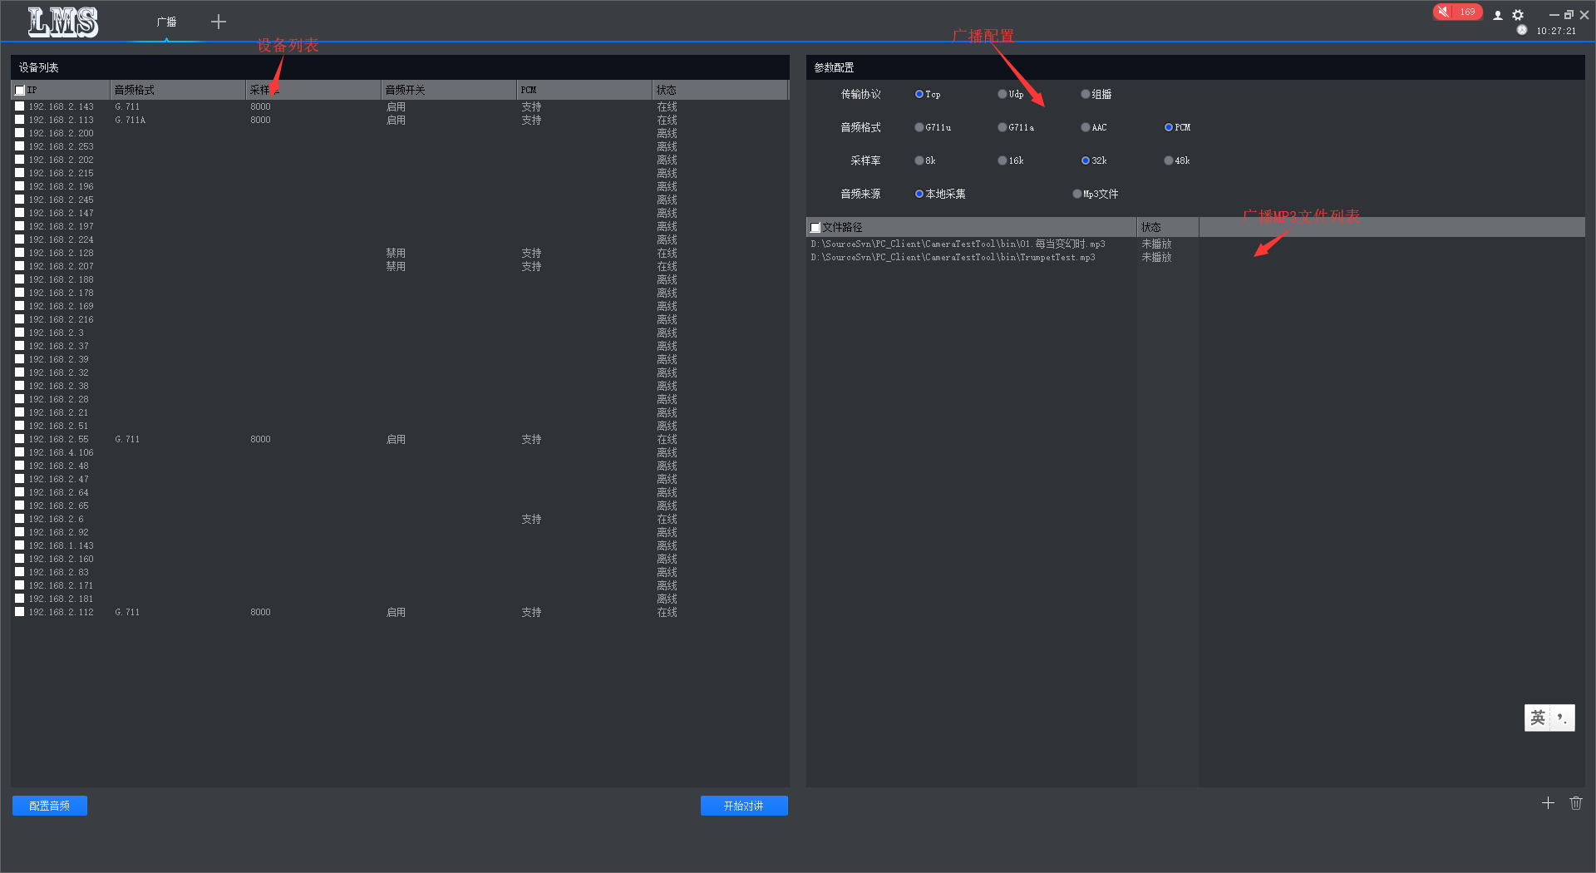The height and width of the screenshot is (873, 1596).
Task: Open the user account icon
Action: [x=1498, y=15]
